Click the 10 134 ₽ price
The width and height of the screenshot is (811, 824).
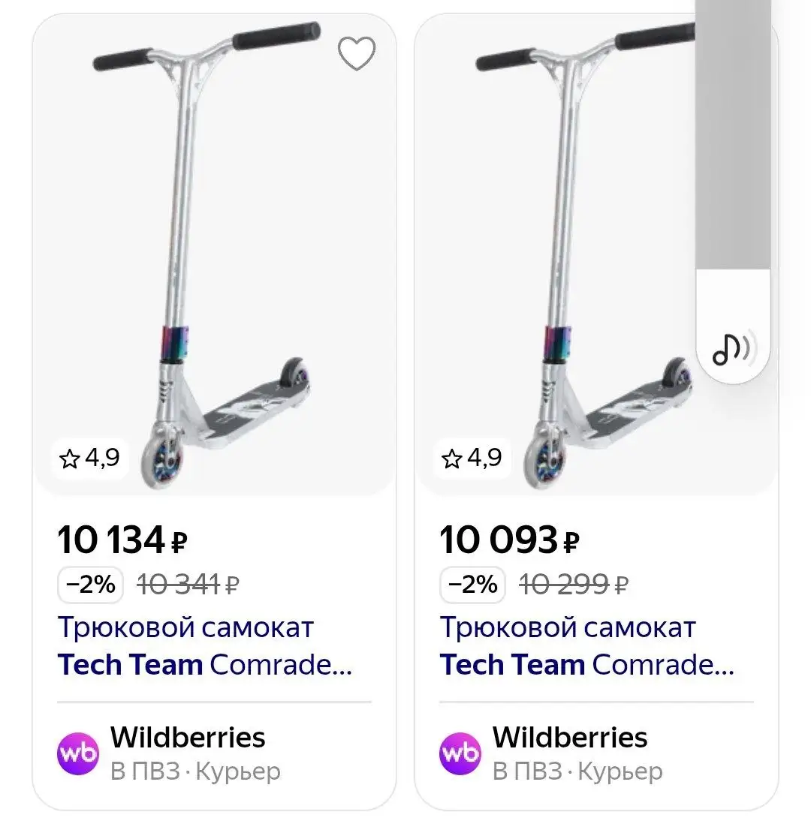122,540
